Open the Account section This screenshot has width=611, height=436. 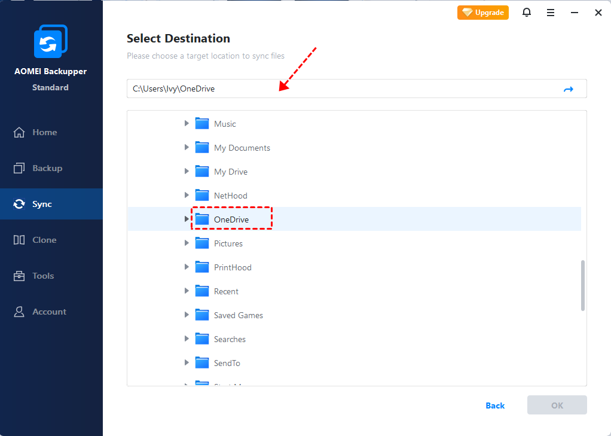[x=49, y=312]
